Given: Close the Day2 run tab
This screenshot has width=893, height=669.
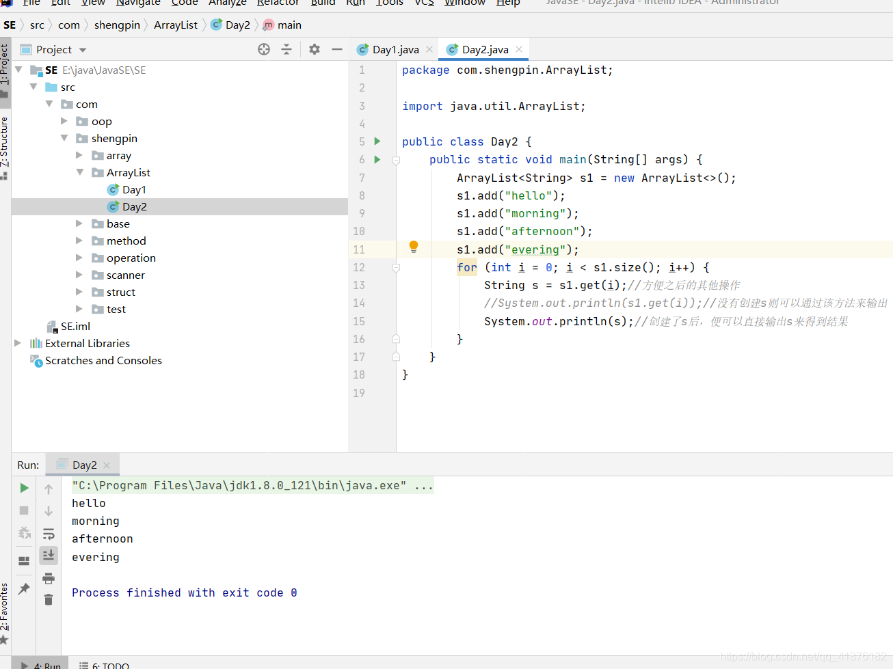Looking at the screenshot, I should coord(107,465).
